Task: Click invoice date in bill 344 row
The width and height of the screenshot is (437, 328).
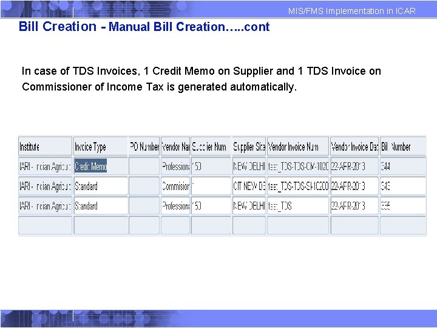Action: pos(354,166)
